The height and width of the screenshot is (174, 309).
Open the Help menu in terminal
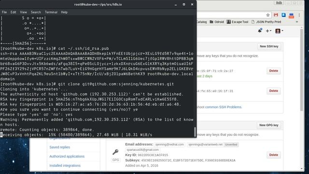[x=64, y=12]
